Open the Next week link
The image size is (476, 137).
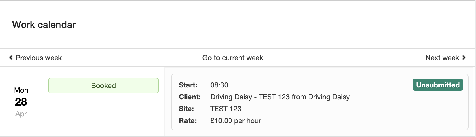442,58
